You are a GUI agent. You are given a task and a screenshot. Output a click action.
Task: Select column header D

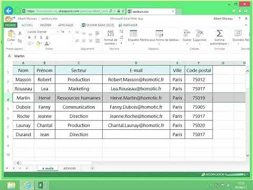tap(136, 63)
